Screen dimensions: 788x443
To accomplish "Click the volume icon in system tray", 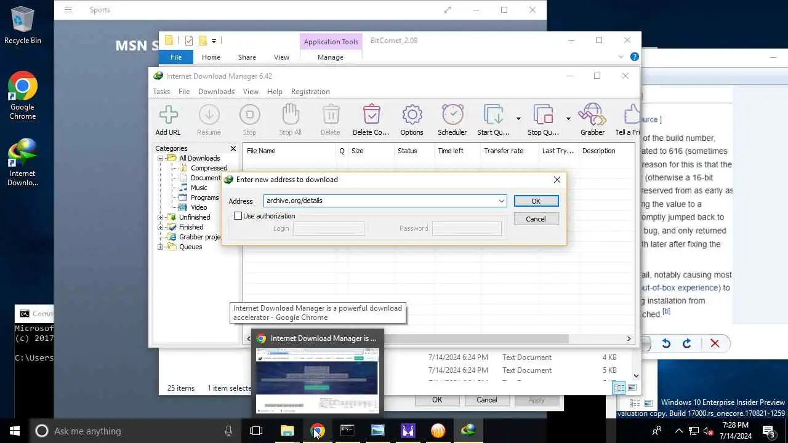I will coord(709,431).
